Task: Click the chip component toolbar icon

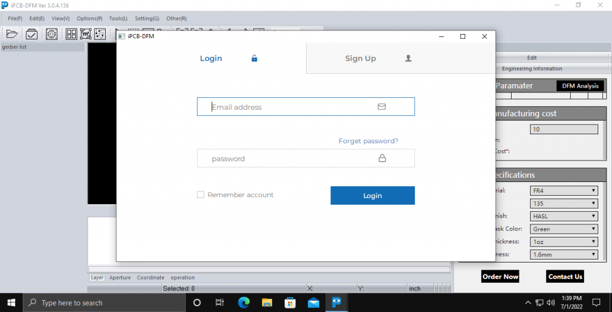Action: pos(51,34)
